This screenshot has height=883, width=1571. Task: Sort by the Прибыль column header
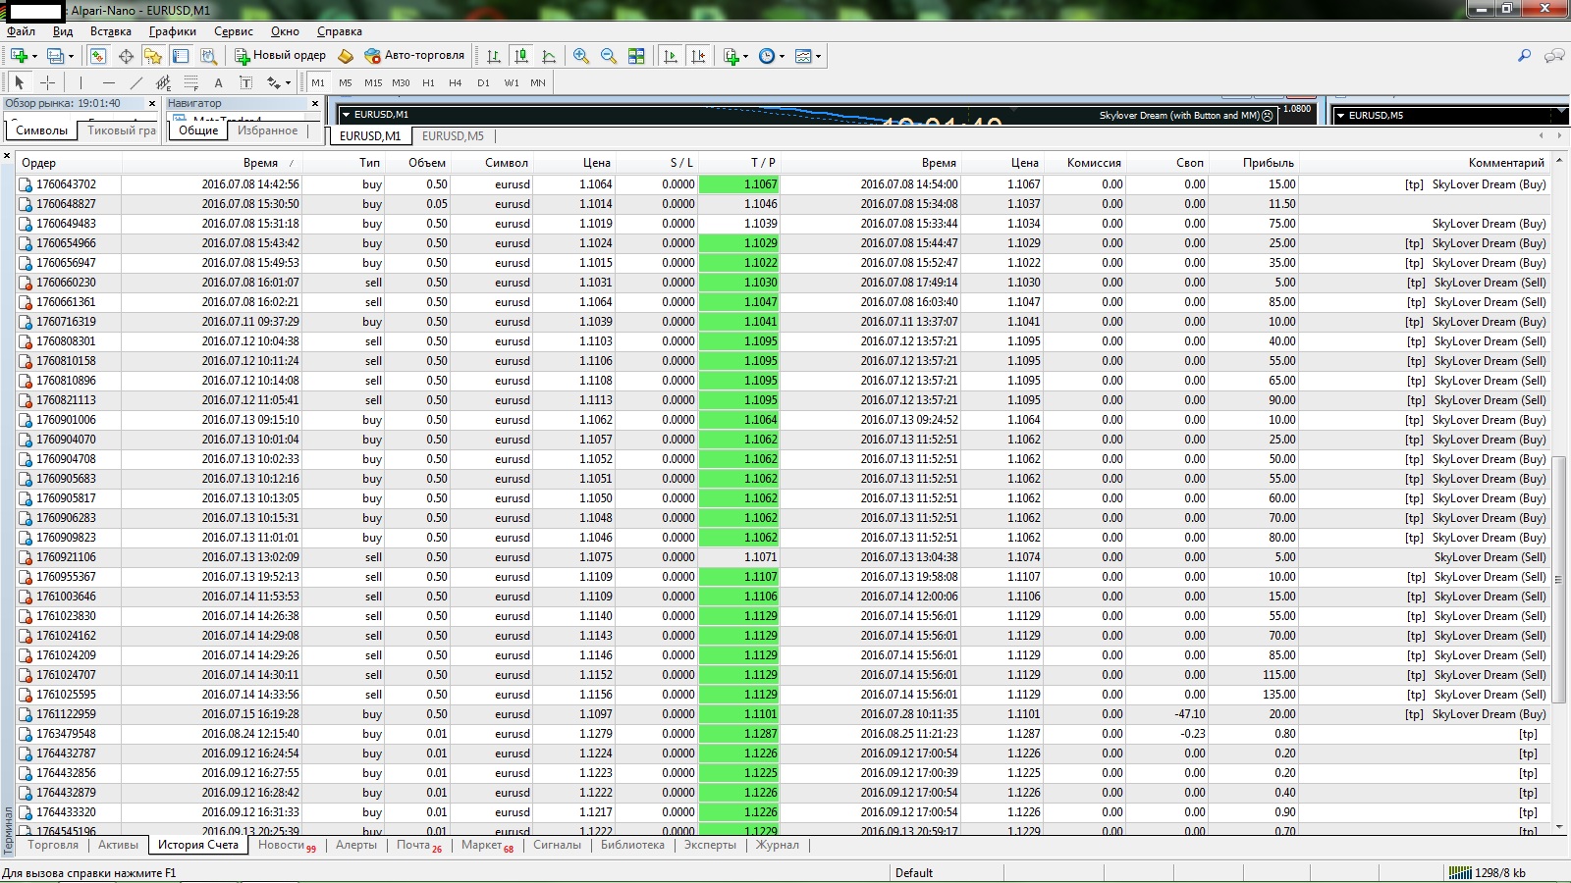[x=1268, y=163]
